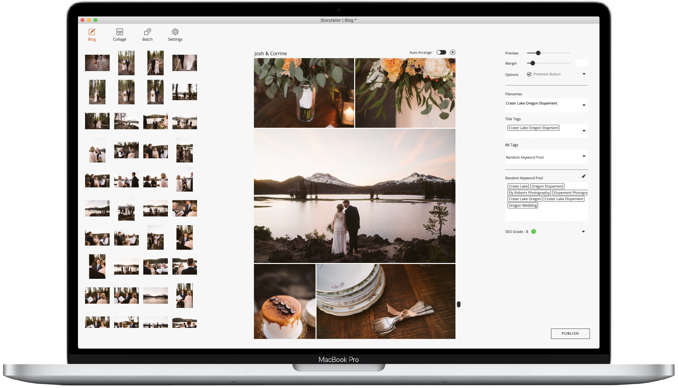Adjust the Preview slider handle
678x388 pixels.
click(538, 53)
